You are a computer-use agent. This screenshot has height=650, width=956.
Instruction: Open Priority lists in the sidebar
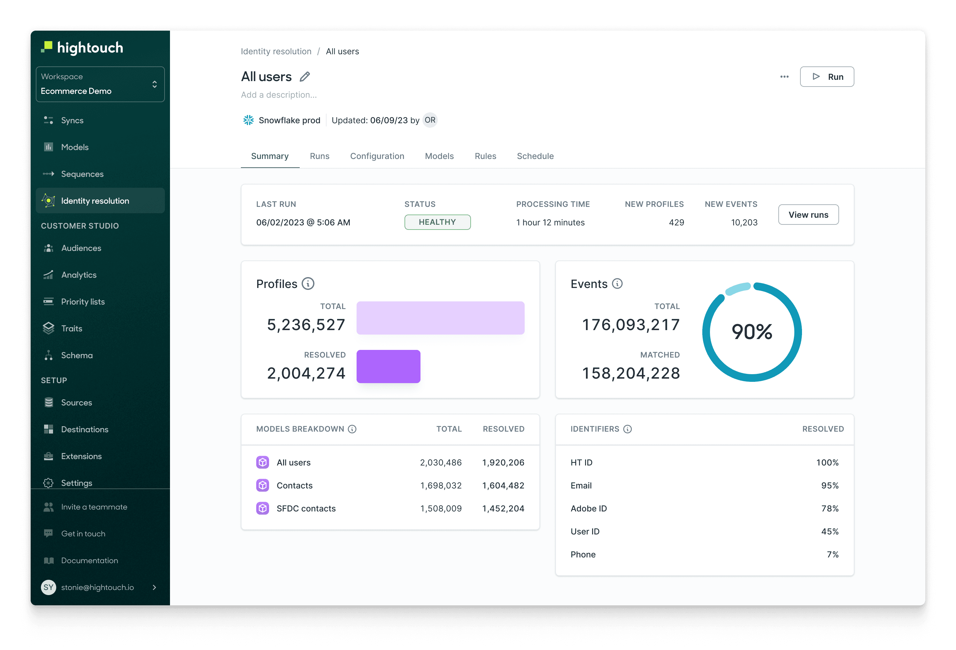83,301
